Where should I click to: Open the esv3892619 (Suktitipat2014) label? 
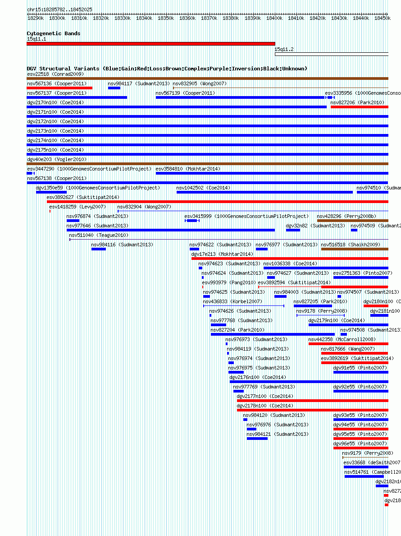[357, 359]
